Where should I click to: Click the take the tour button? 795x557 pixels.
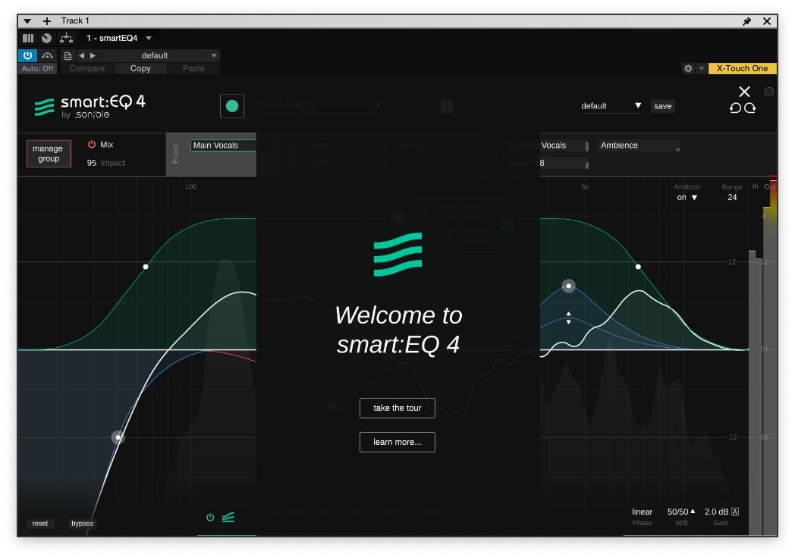[397, 408]
